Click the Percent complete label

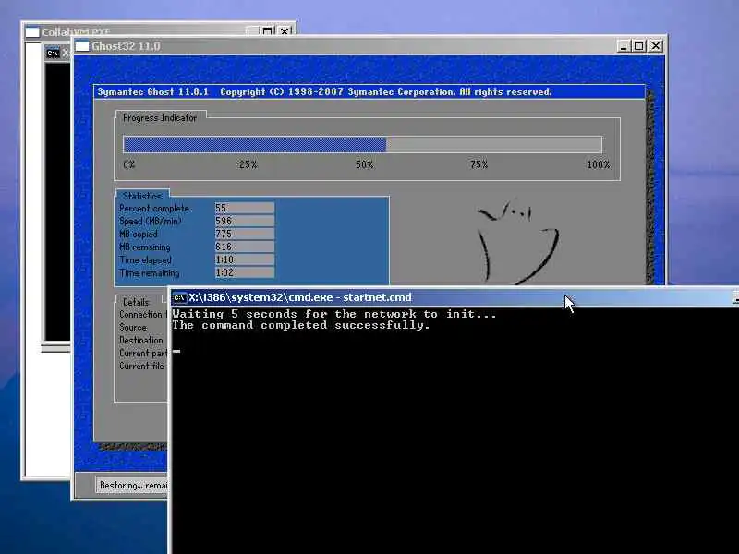point(154,209)
